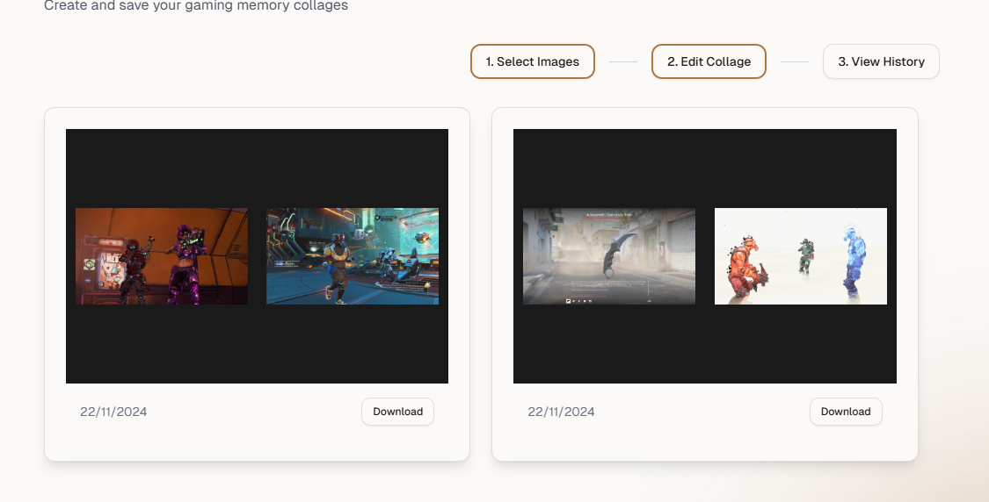989x502 pixels.
Task: Download the collage with orange sci-fi screenshot
Action: [397, 412]
